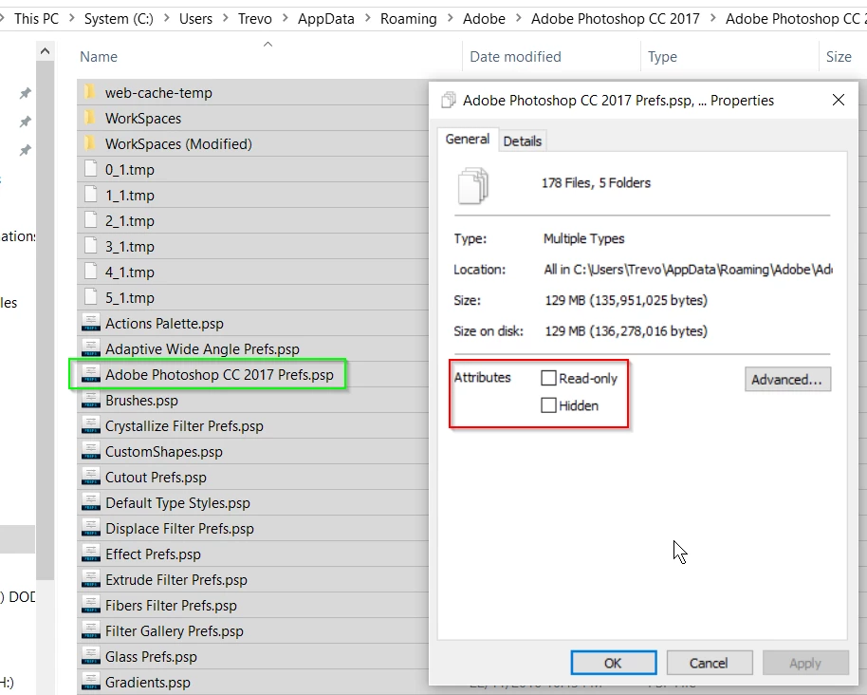Expand chevron after Adobe Photoshop CC 2017
Image resolution: width=867 pixels, height=695 pixels.
712,18
